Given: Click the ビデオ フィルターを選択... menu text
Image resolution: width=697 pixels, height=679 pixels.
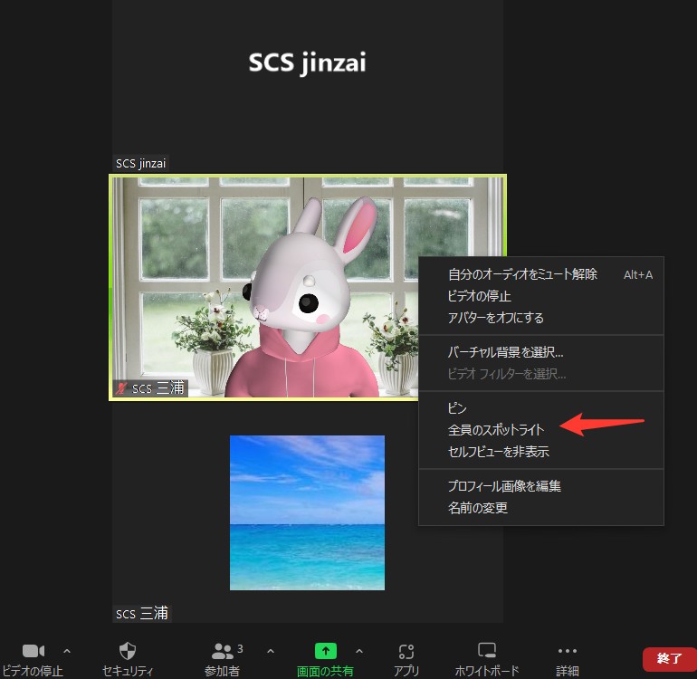Looking at the screenshot, I should 506,374.
